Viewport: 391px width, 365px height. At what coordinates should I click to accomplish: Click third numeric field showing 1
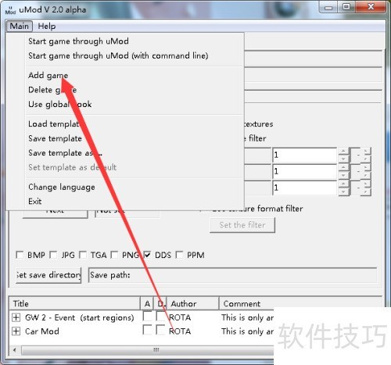pyautogui.click(x=305, y=188)
